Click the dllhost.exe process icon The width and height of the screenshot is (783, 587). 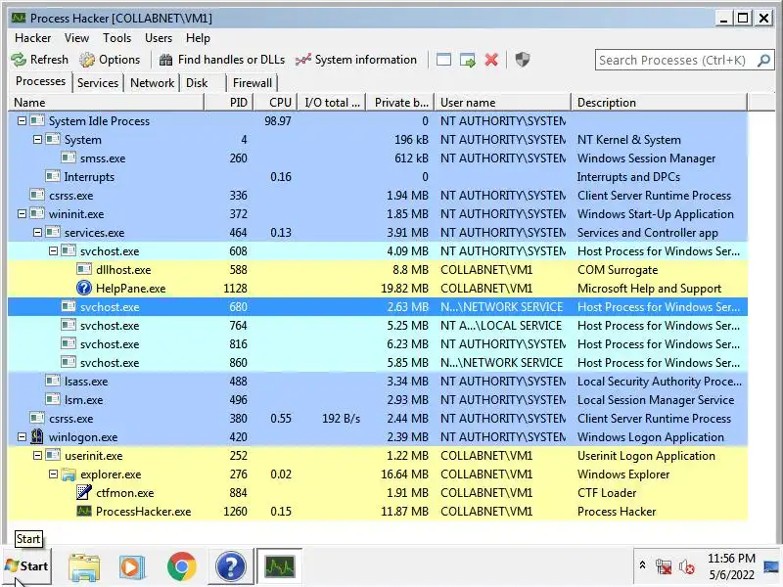coord(84,270)
